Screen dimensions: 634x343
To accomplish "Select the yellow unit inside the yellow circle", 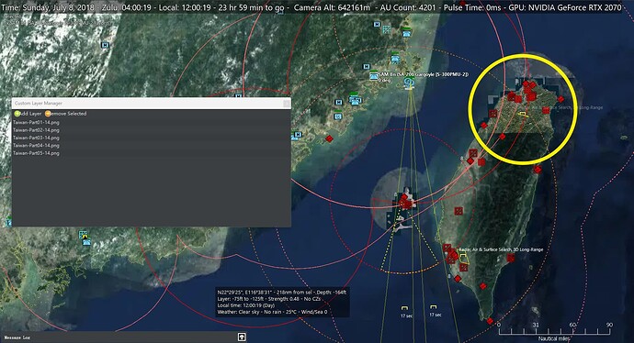I will (x=523, y=115).
